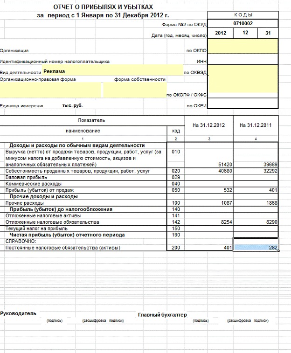The height and width of the screenshot is (353, 291).
Task: Click the yellow Реклама activity type field
Action: tap(112, 71)
